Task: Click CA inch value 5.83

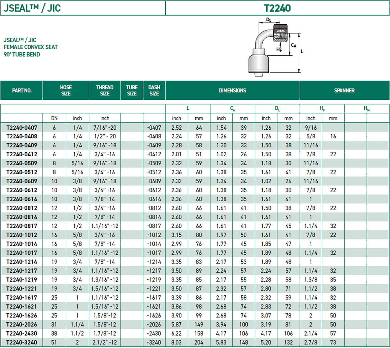Action: [221, 342]
